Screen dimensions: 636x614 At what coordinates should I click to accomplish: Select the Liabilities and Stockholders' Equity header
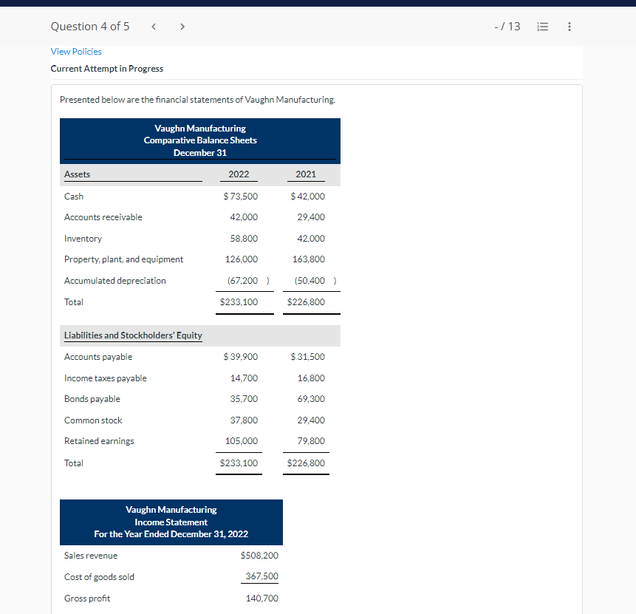tap(133, 335)
